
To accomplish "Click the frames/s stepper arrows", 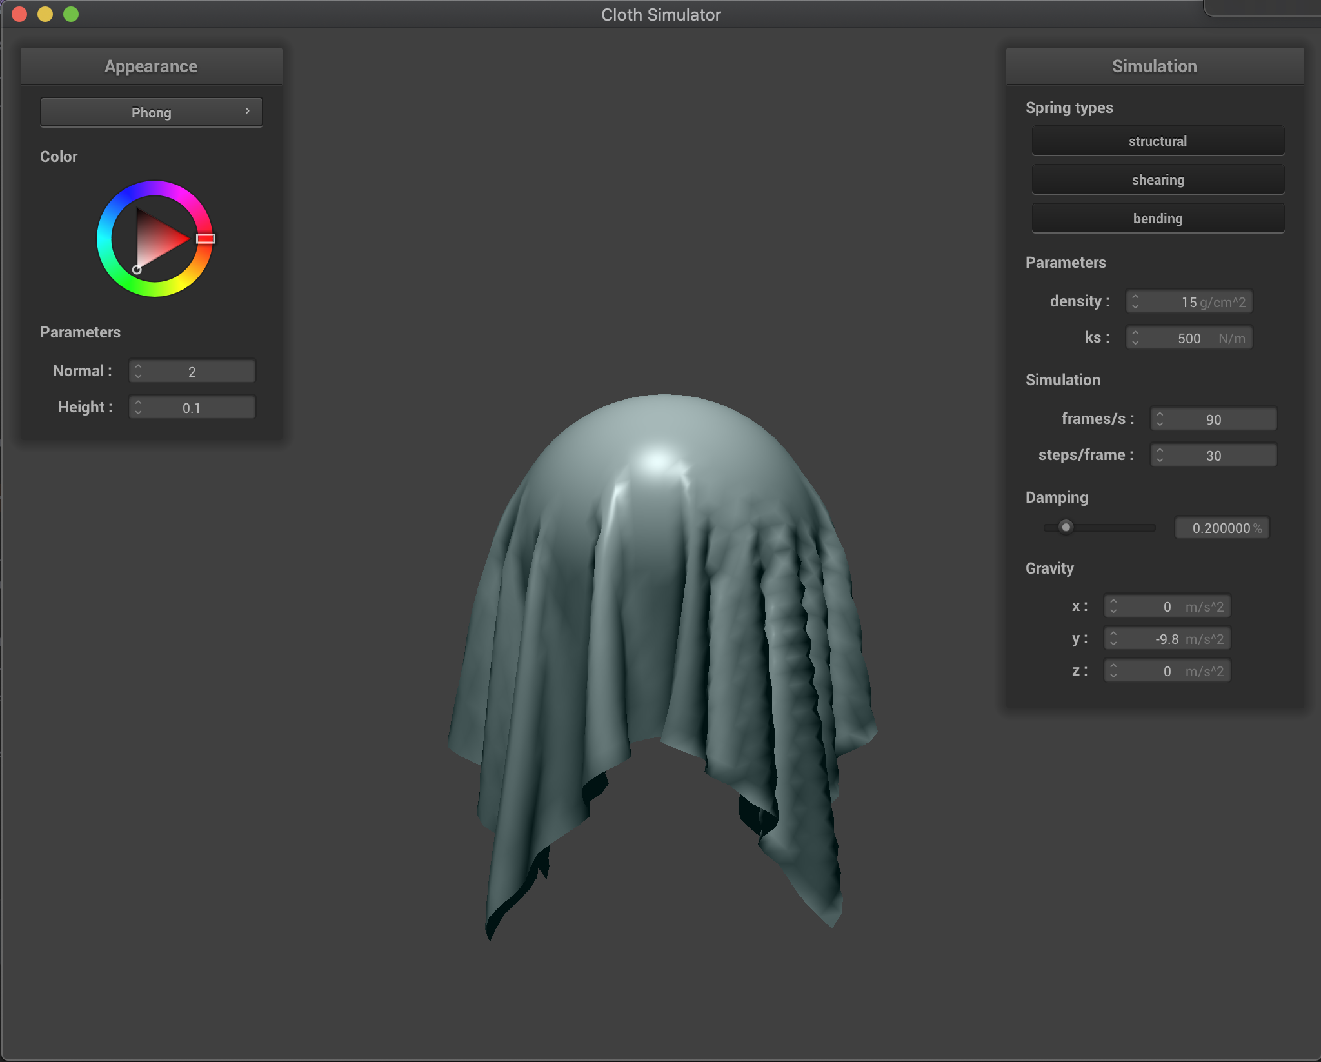I will point(1160,419).
